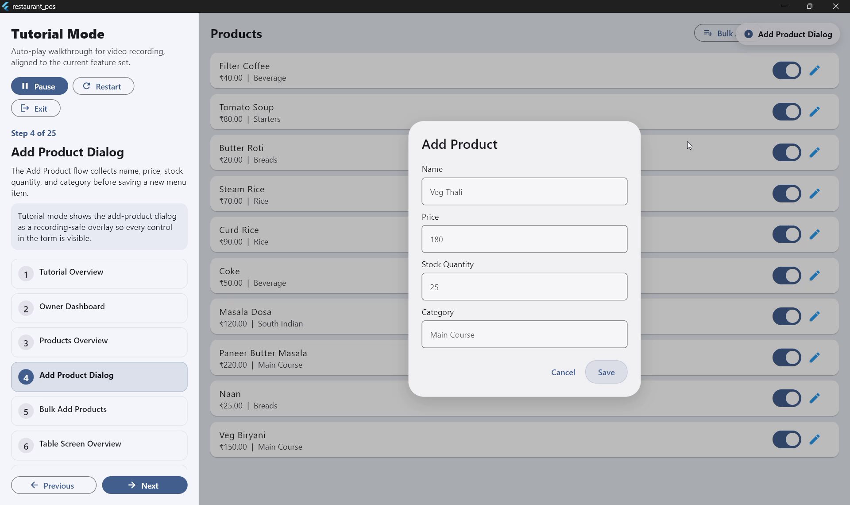Click the Price input field
Screen dimensions: 850x505
coord(524,239)
